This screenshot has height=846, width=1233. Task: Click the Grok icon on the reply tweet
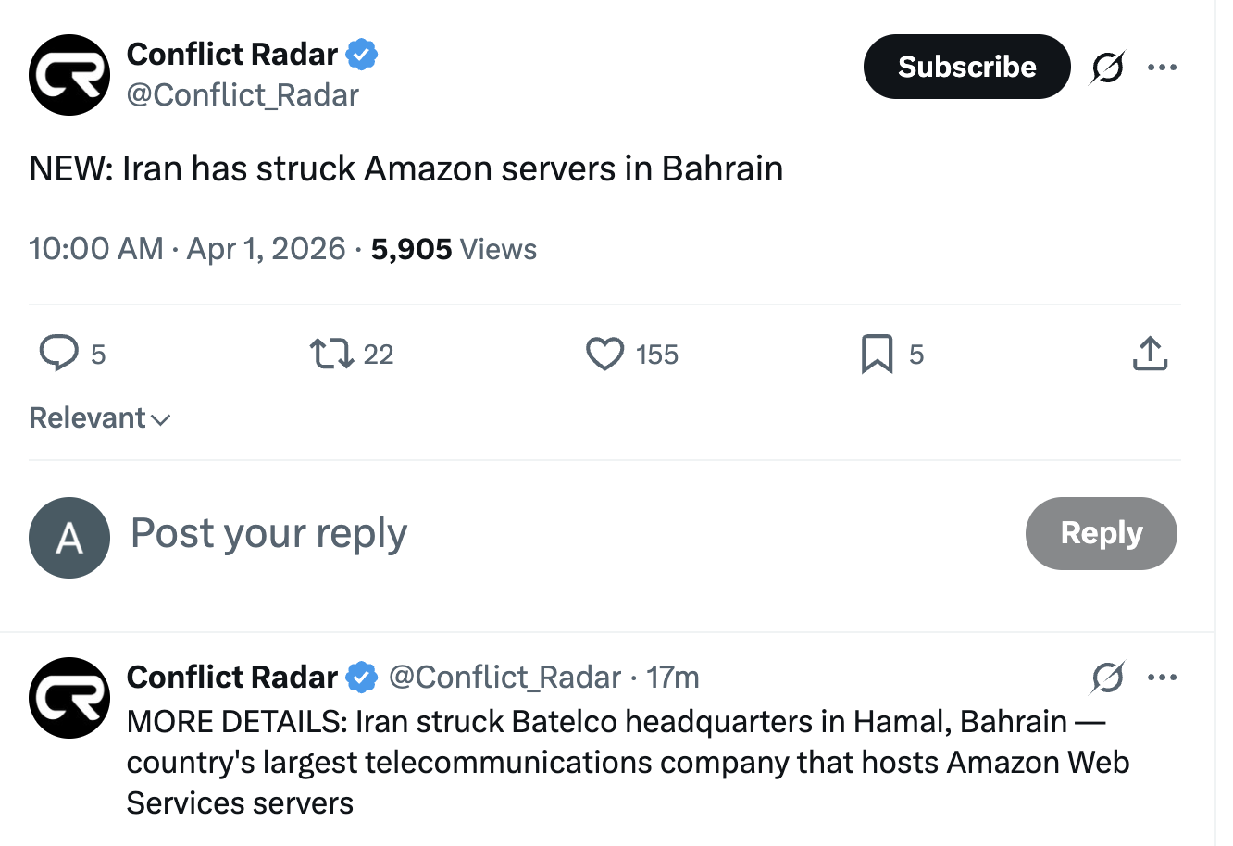coord(1107,678)
